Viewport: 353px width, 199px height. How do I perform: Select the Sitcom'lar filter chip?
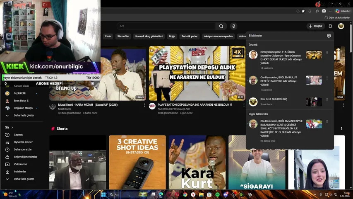point(123,36)
